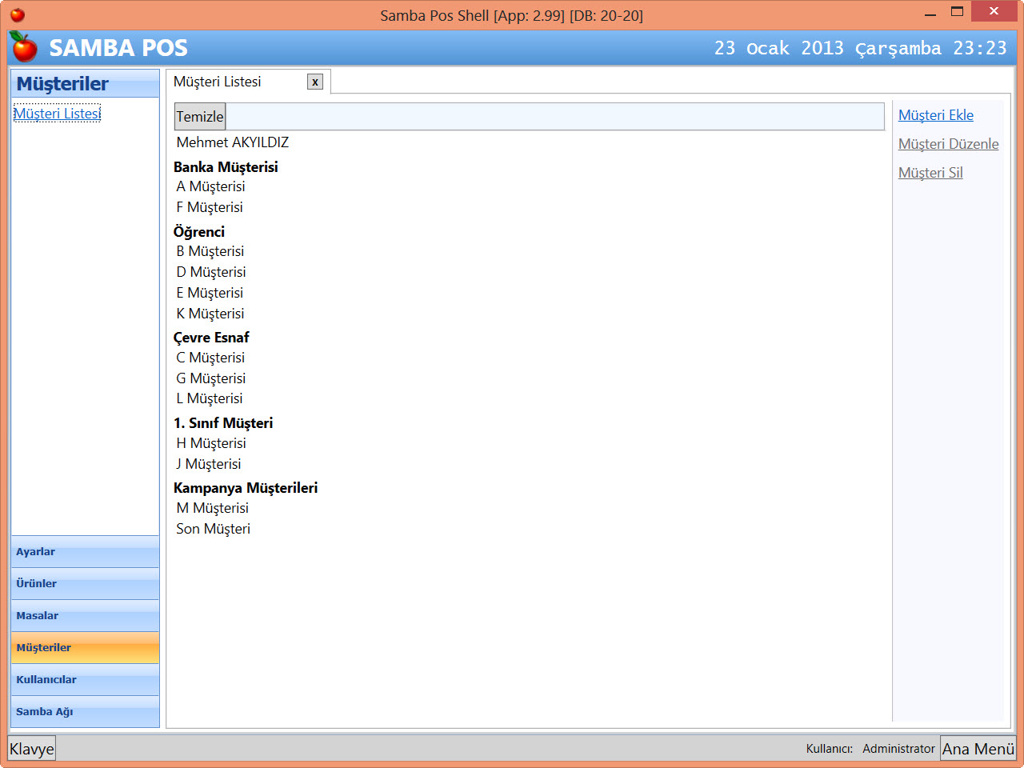Delete a customer via Müşteri Sil
The height and width of the screenshot is (768, 1024).
pos(930,172)
